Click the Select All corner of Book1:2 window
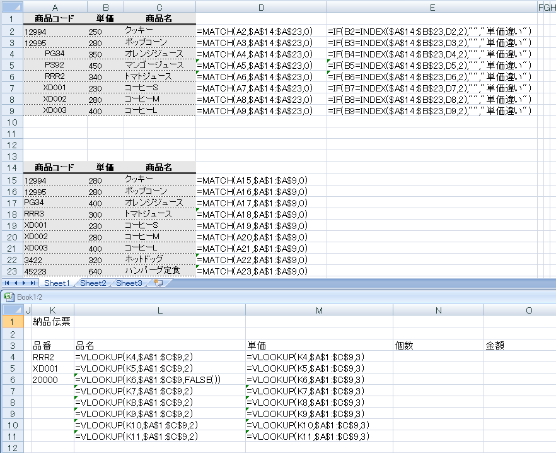 pos(11,310)
